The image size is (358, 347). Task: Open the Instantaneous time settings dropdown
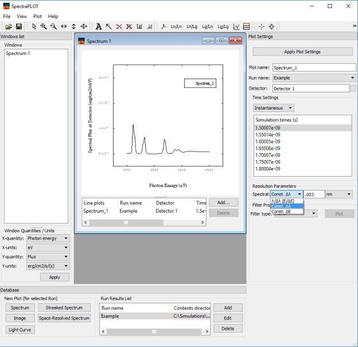(x=274, y=108)
